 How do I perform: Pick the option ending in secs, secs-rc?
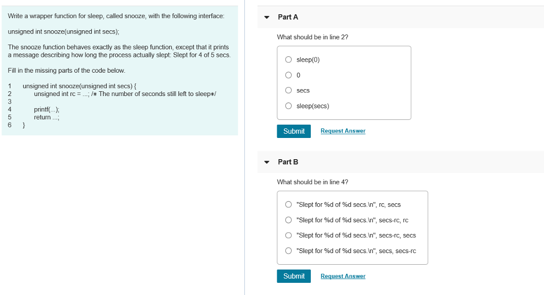click(x=288, y=251)
